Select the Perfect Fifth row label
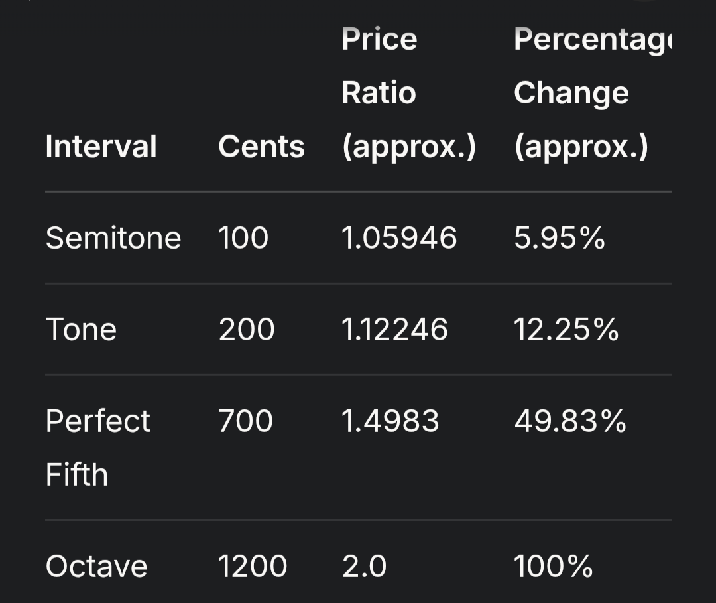Viewport: 716px width, 603px height. coord(97,448)
